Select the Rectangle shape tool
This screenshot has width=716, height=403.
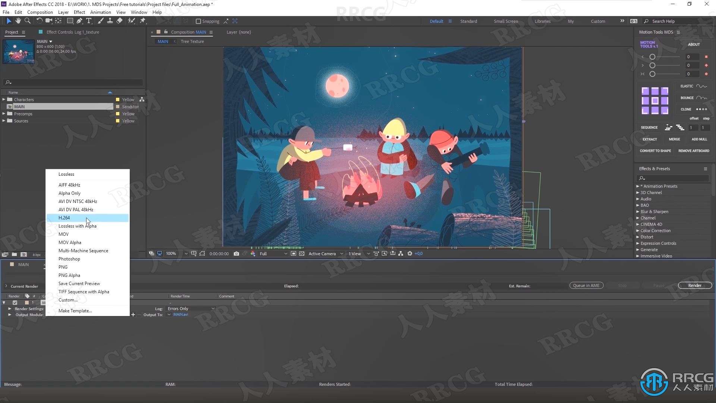tap(70, 21)
